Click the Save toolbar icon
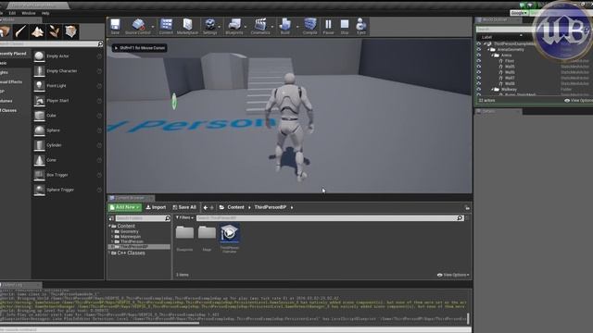Viewport: 593px width, 333px height. point(115,26)
